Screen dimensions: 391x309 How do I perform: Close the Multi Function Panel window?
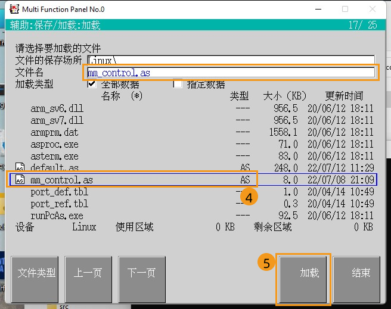[373, 9]
